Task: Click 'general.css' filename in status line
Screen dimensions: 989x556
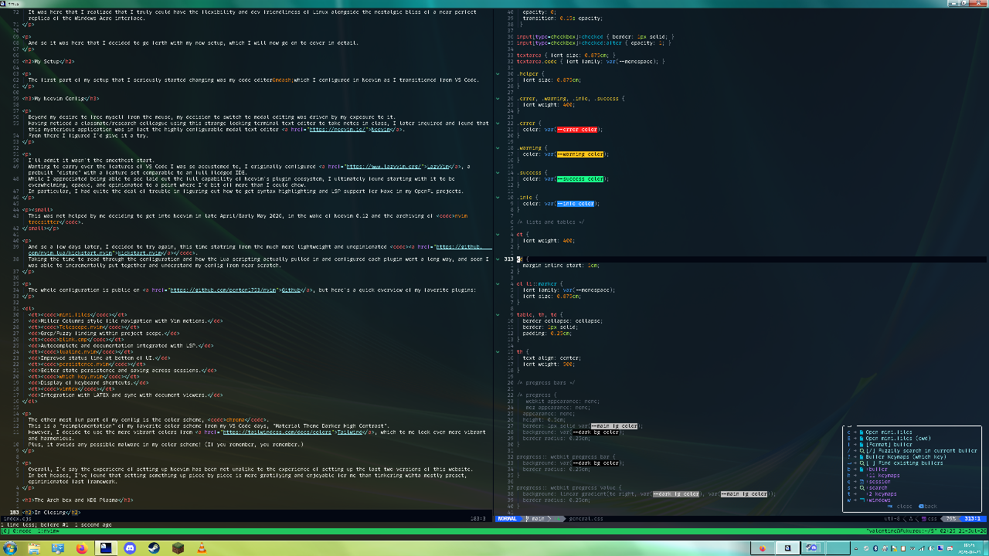Action: (586, 518)
